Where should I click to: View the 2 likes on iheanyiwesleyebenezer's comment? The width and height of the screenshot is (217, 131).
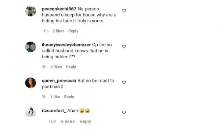point(56,67)
